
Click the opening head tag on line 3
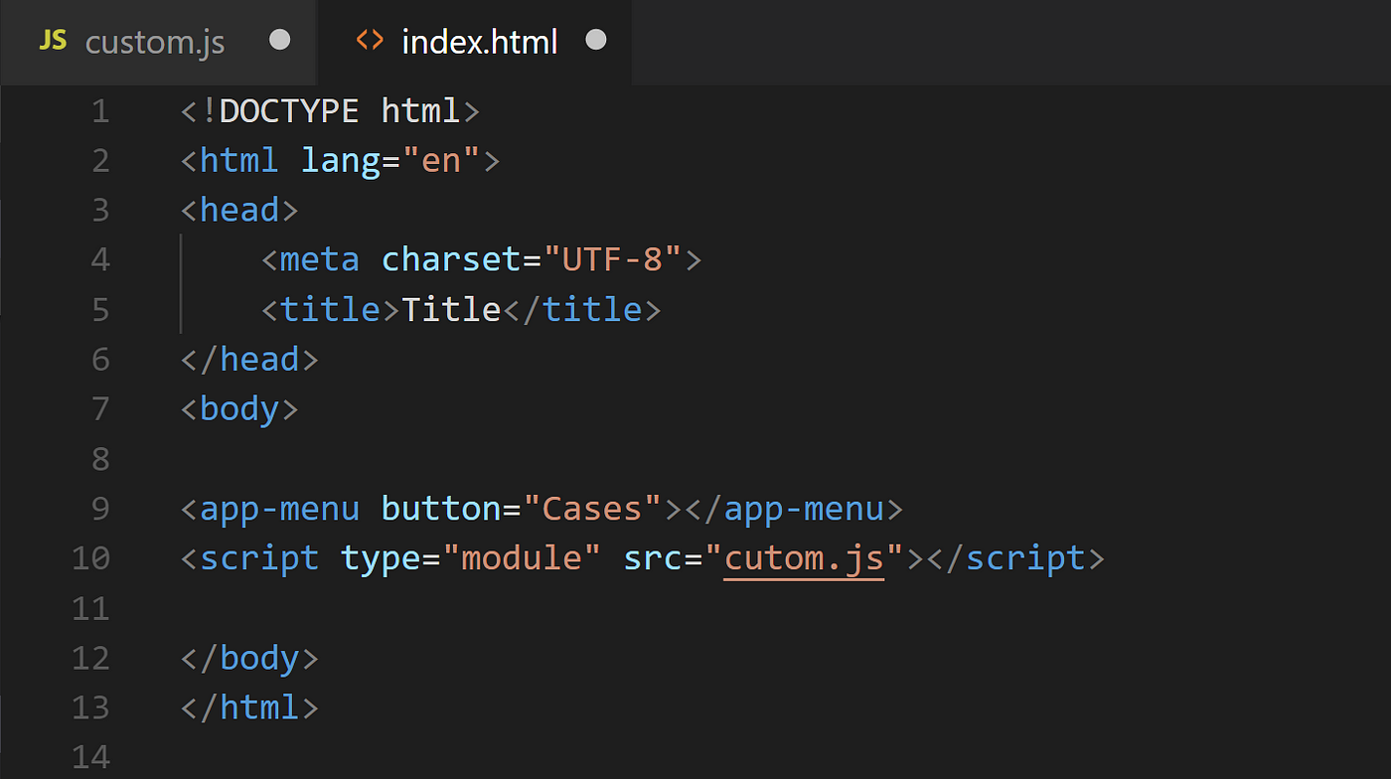tap(239, 210)
